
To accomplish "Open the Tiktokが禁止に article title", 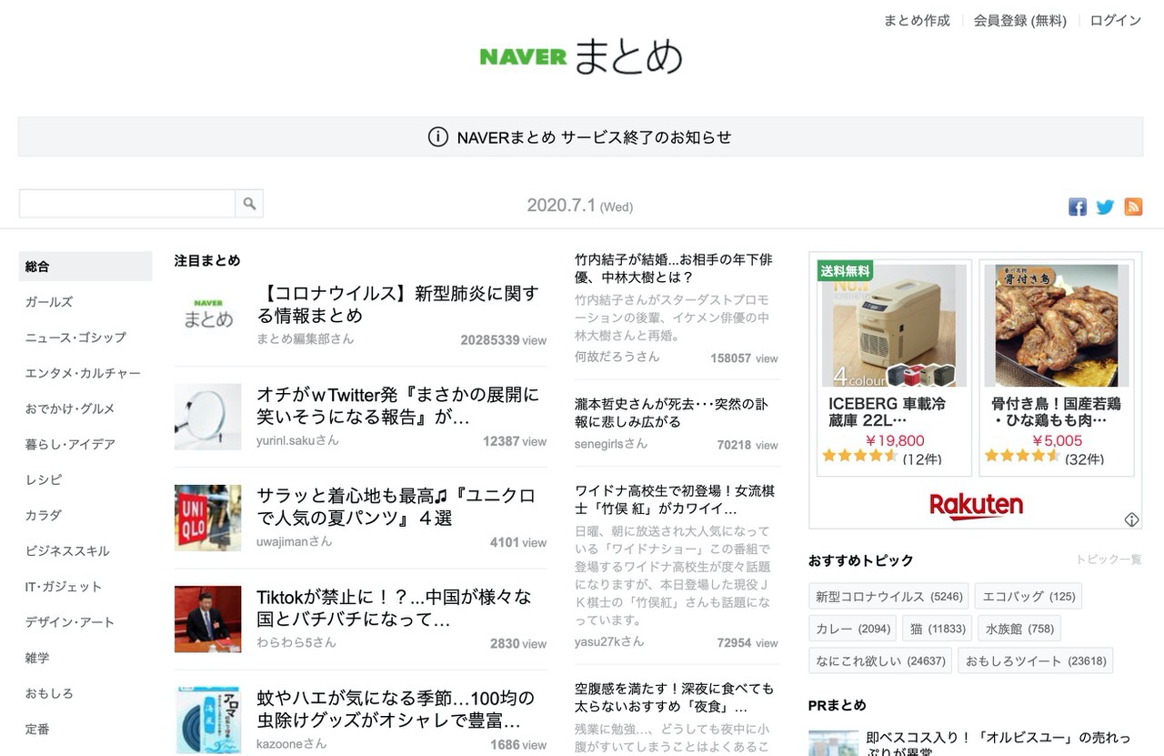I will 394,609.
